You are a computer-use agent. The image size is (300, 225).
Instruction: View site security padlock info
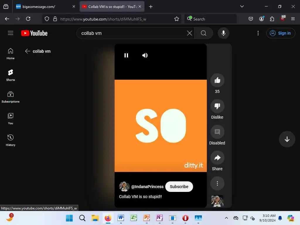(55, 19)
